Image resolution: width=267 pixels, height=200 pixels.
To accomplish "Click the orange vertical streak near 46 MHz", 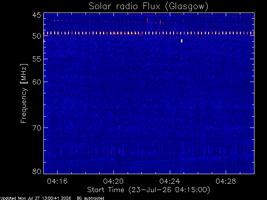I will click(147, 22).
